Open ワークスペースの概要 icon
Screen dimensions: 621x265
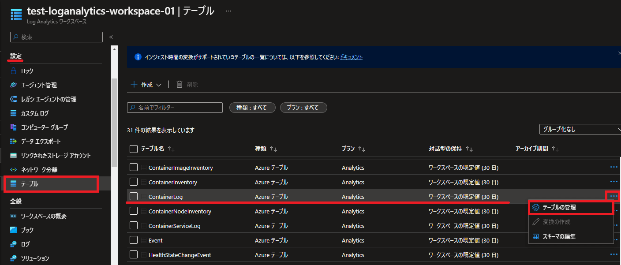[14, 216]
